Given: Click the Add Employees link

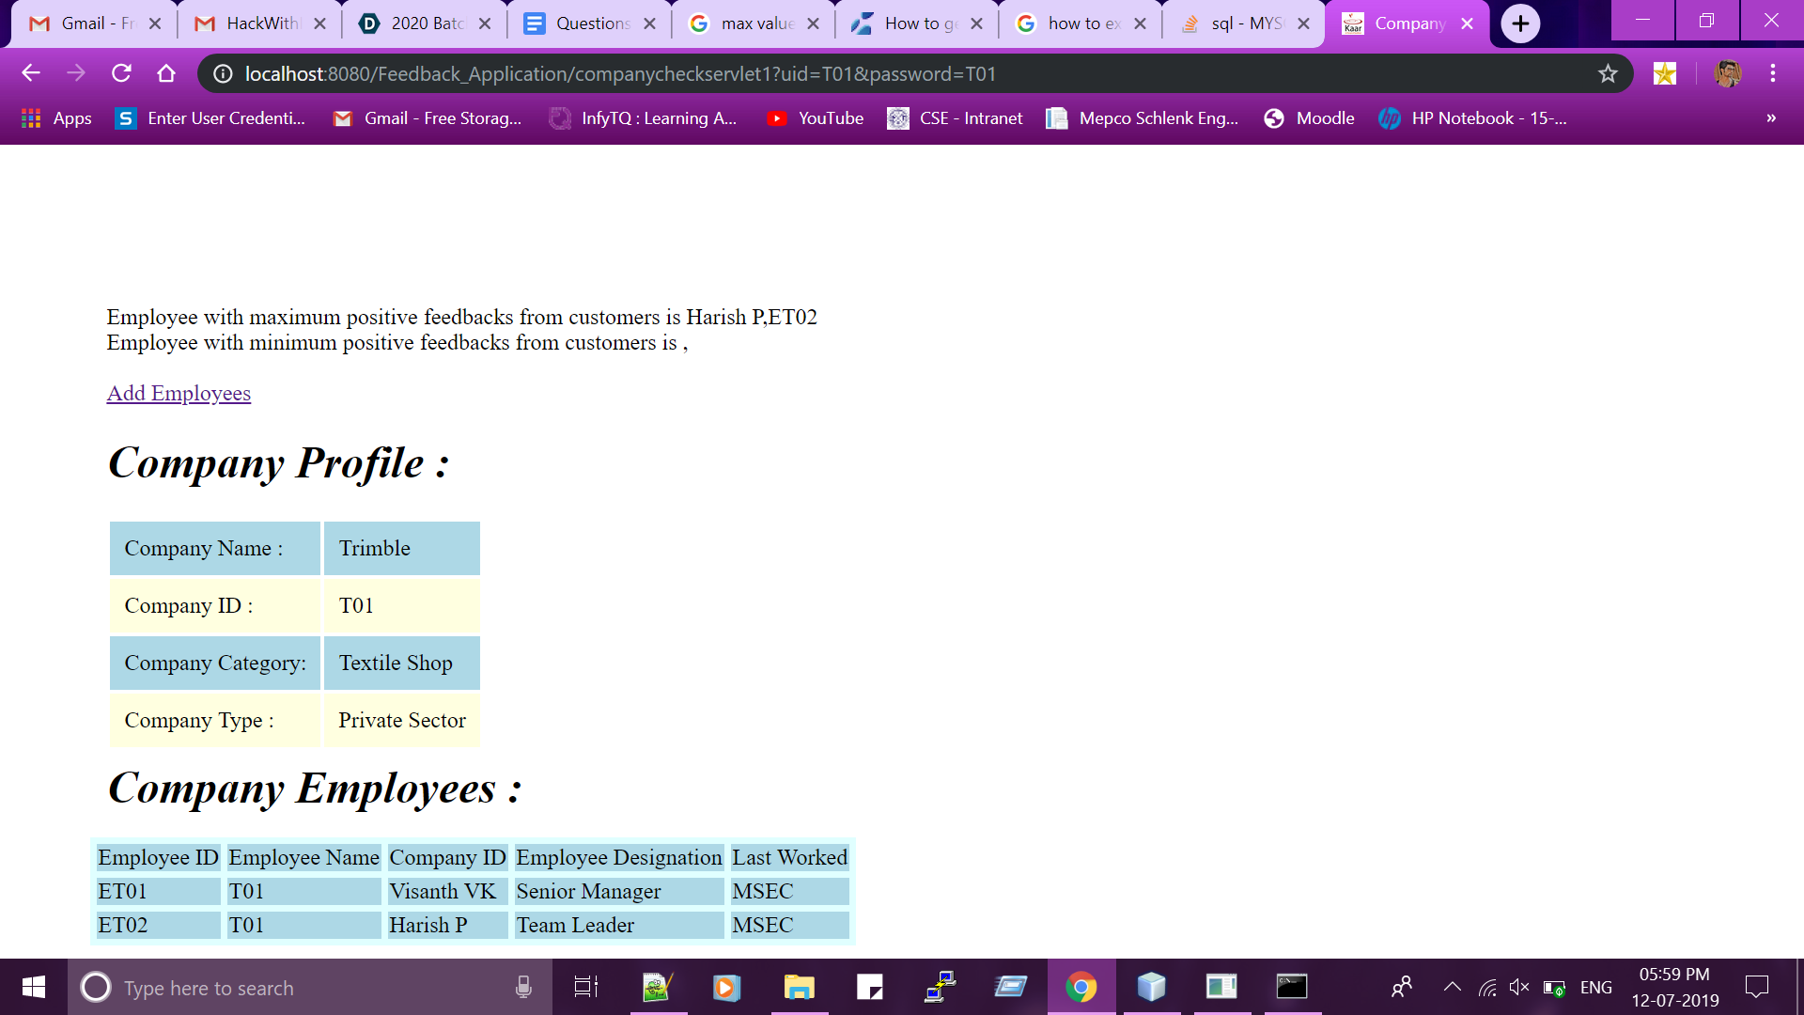Looking at the screenshot, I should coord(179,393).
